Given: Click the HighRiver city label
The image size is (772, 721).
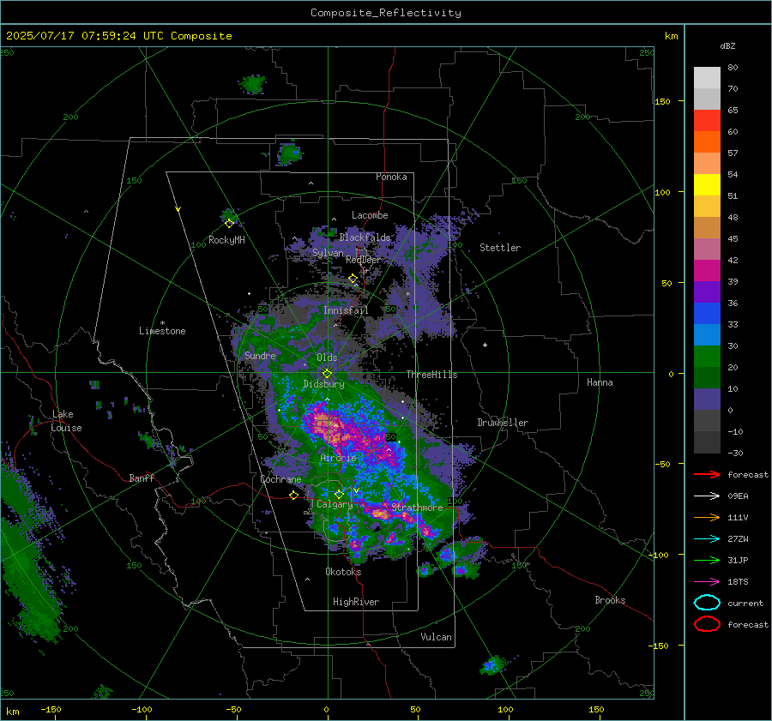Looking at the screenshot, I should point(356,602).
